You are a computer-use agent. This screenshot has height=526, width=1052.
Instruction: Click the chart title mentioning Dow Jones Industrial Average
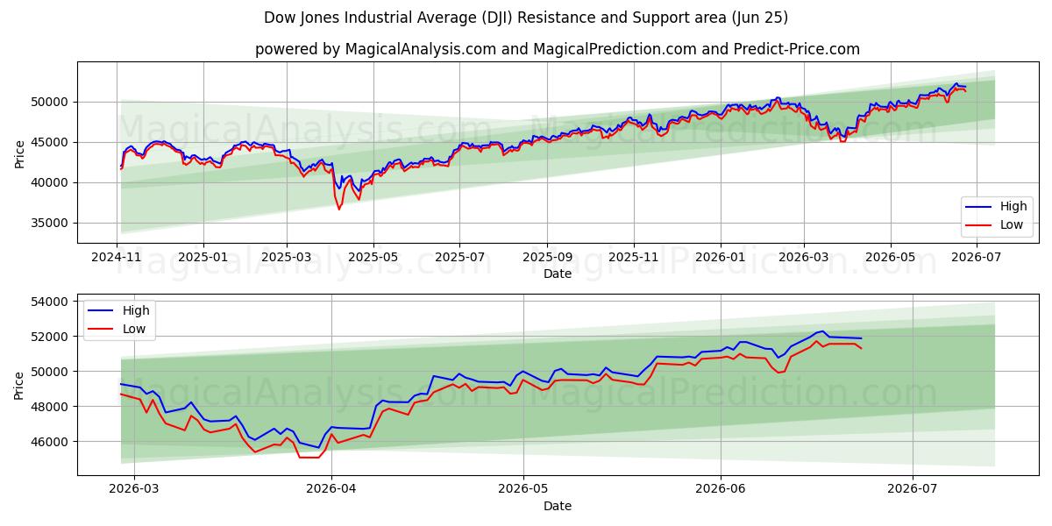(x=526, y=18)
